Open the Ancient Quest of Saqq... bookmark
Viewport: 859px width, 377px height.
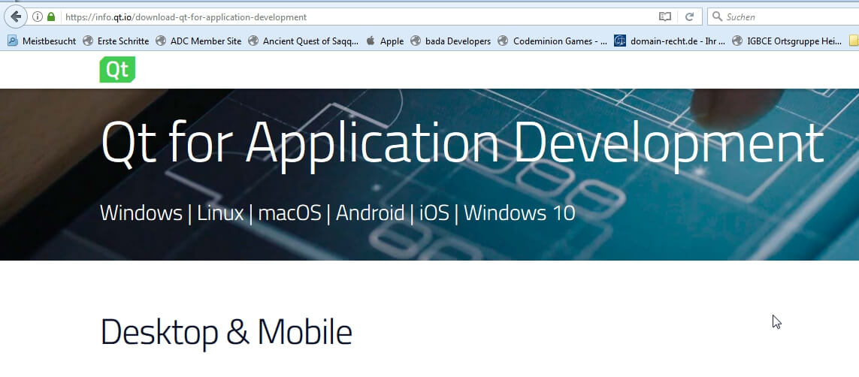[x=304, y=41]
